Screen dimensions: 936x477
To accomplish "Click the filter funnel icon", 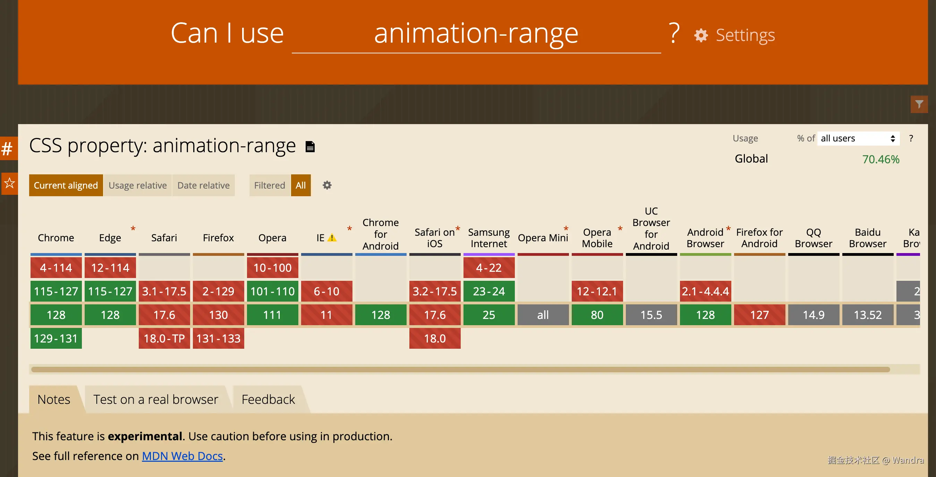I will coord(919,105).
